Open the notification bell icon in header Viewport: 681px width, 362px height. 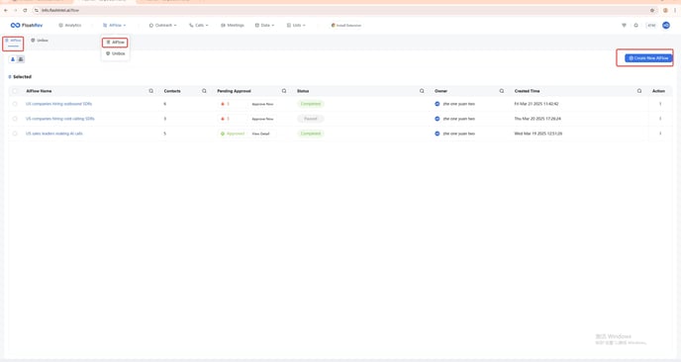(635, 25)
